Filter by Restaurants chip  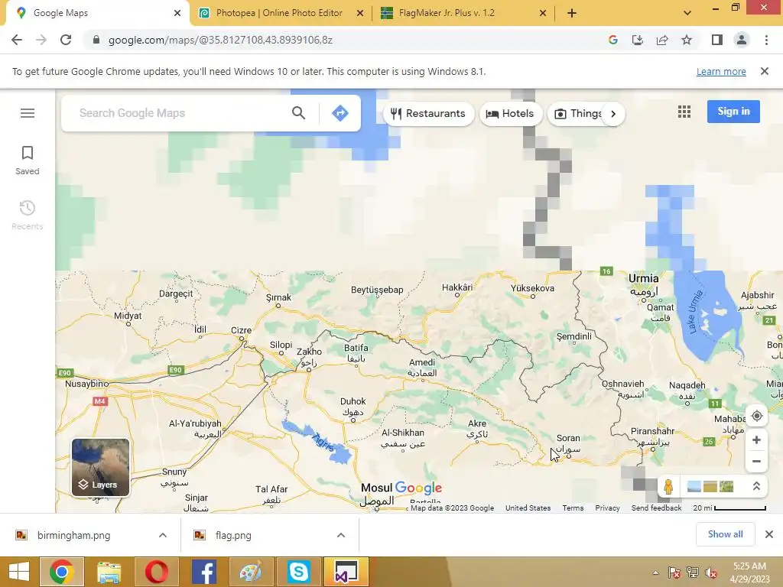pos(428,114)
